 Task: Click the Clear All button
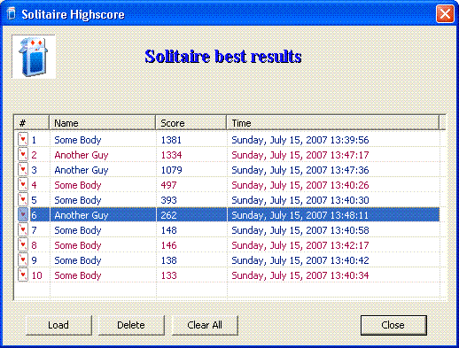tap(205, 325)
